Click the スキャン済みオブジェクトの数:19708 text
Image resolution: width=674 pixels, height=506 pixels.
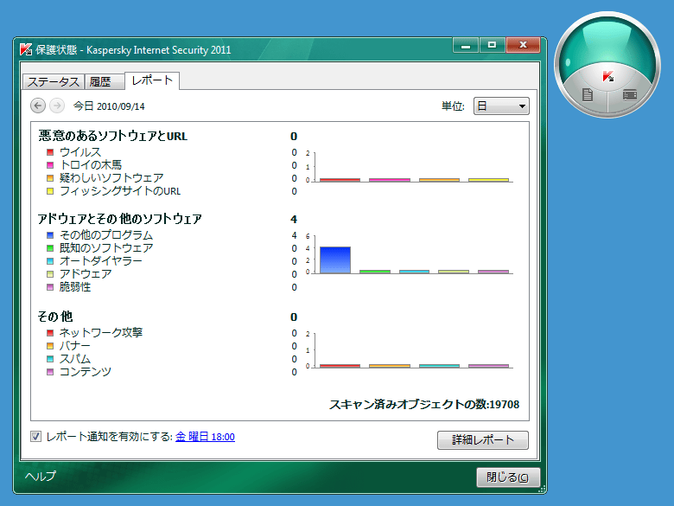pyautogui.click(x=424, y=405)
